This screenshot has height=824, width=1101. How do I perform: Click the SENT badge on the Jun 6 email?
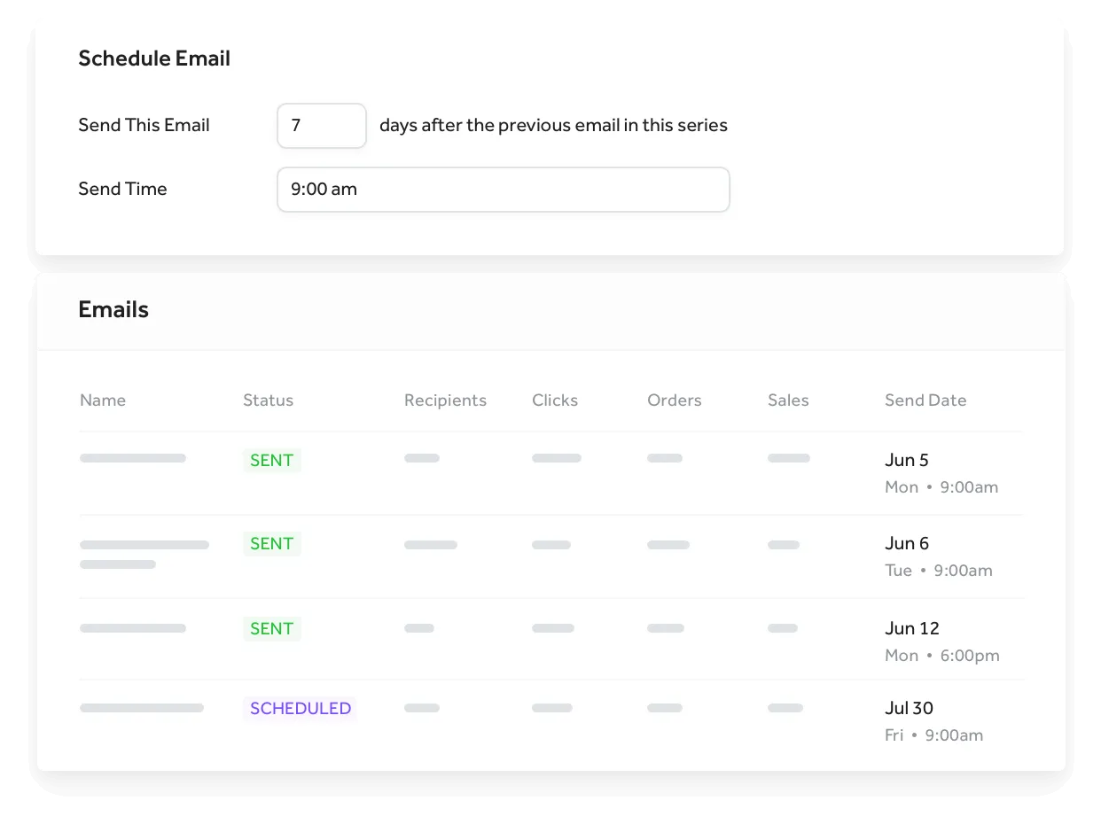[x=272, y=543]
